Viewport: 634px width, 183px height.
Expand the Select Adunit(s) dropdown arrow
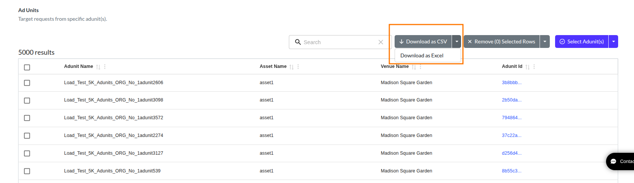coord(614,42)
